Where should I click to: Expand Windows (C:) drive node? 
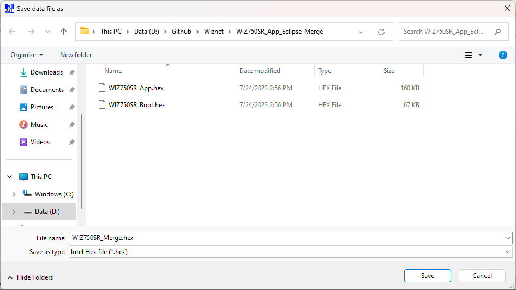pyautogui.click(x=14, y=194)
